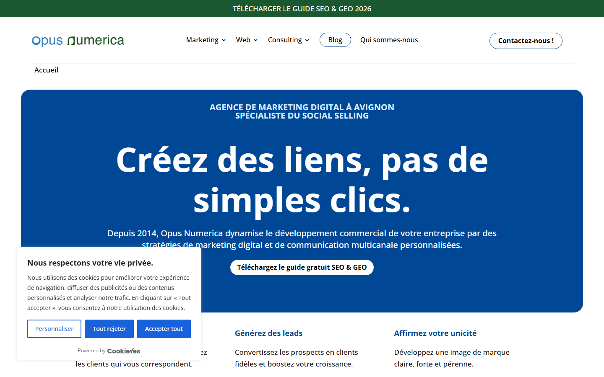
Task: Expand the Marketing dropdown menu
Action: point(206,40)
